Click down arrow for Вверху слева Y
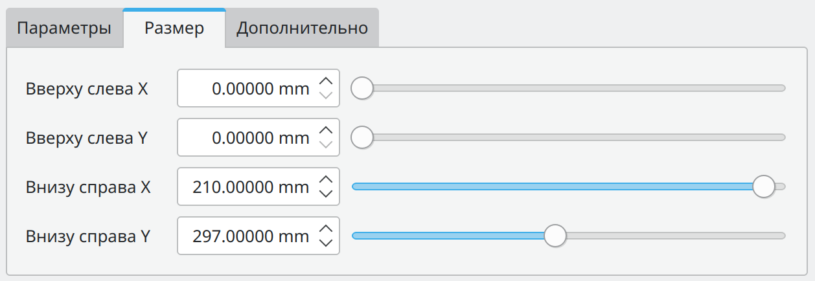Screen dimensions: 815x281 [x=326, y=144]
